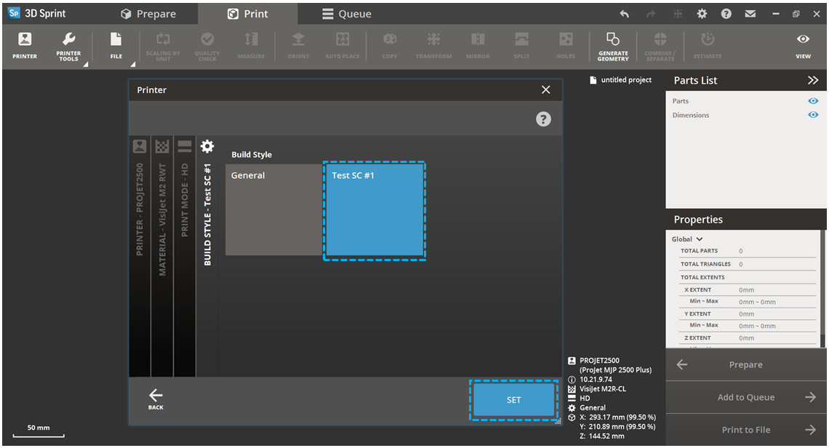Toggle visibility of Dimensions in Parts List

(813, 115)
